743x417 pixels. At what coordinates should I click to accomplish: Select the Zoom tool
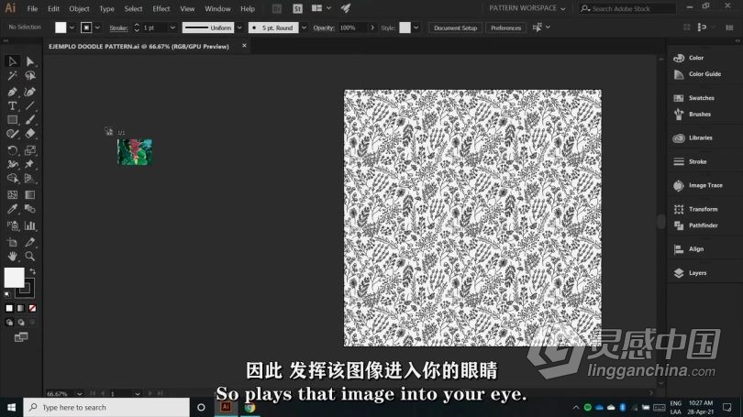30,256
